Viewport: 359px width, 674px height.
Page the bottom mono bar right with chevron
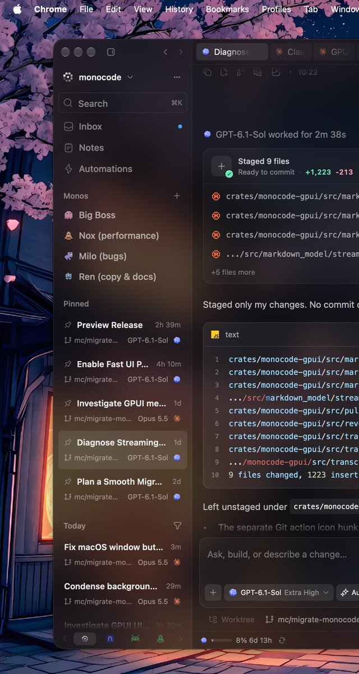181,639
